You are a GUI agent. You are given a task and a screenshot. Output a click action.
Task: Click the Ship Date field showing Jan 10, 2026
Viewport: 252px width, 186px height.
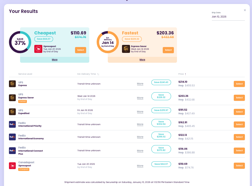click(x=219, y=17)
